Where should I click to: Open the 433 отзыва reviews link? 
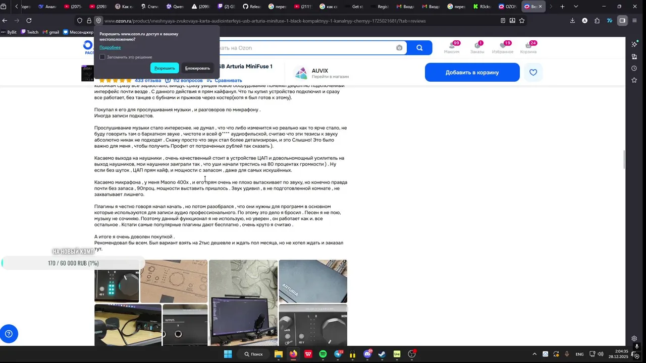tap(148, 80)
